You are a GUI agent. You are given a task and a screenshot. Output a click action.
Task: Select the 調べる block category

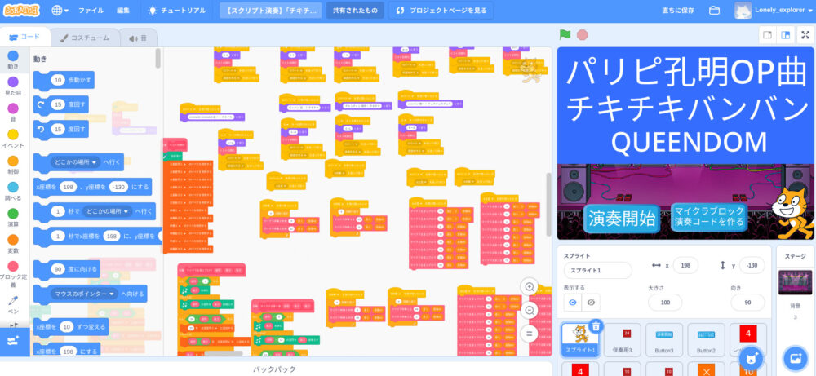pos(14,191)
